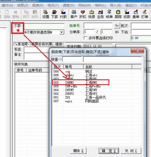Click the 备注 remarks field

[37, 56]
